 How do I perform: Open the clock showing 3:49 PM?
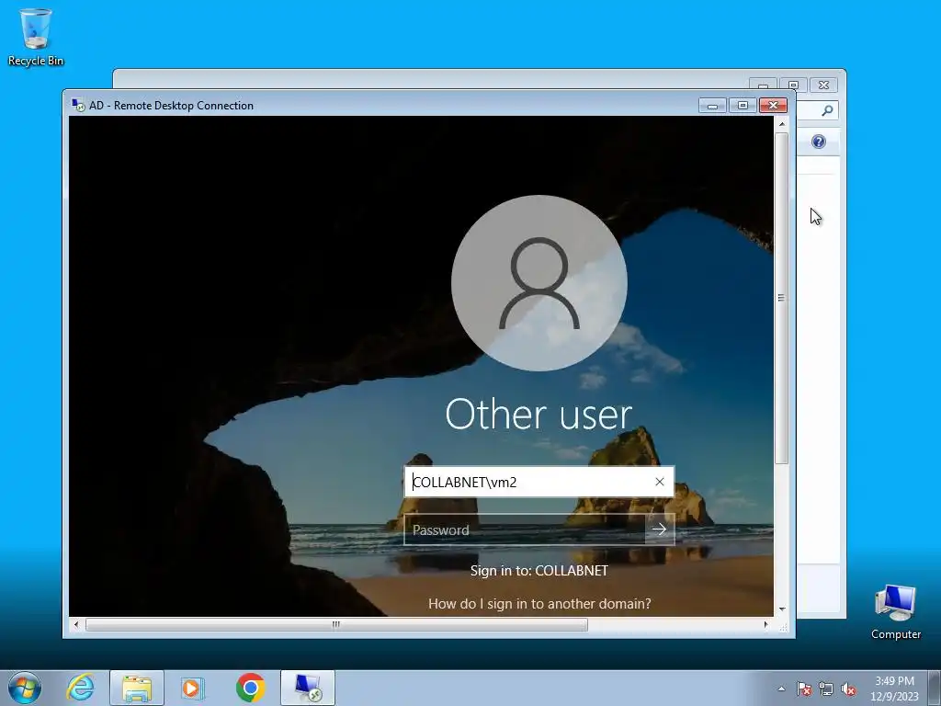(x=894, y=688)
